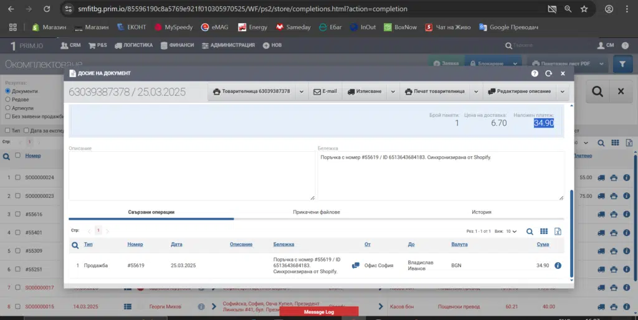Screen dimensions: 638x320
Task: Open the Виж 10 rows-per-page dropdown
Action: (x=510, y=231)
